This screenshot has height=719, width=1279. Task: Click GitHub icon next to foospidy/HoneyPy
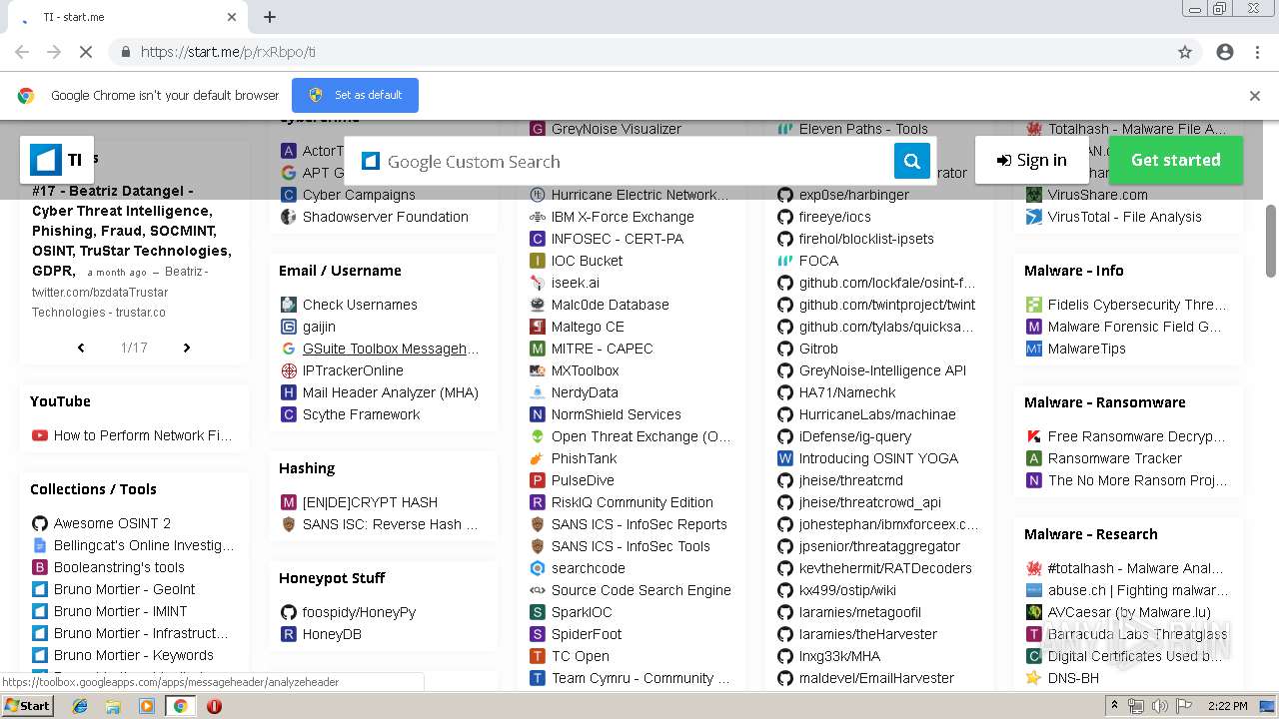[x=289, y=612]
